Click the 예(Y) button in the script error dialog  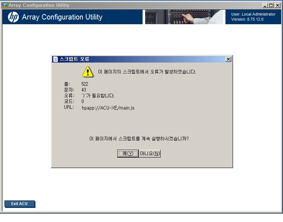pos(128,153)
